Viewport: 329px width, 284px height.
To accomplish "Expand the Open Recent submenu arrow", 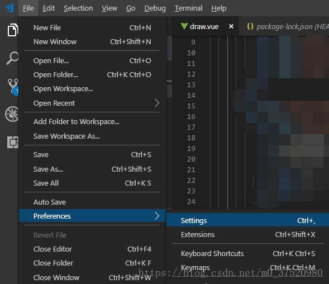I will click(x=157, y=103).
